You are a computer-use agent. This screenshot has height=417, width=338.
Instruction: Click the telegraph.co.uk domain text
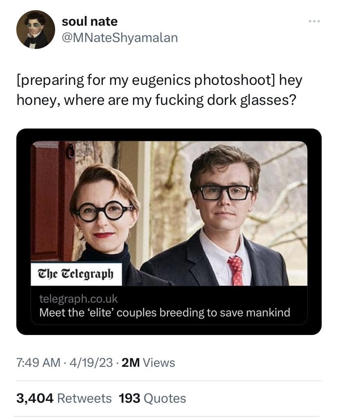tap(78, 299)
